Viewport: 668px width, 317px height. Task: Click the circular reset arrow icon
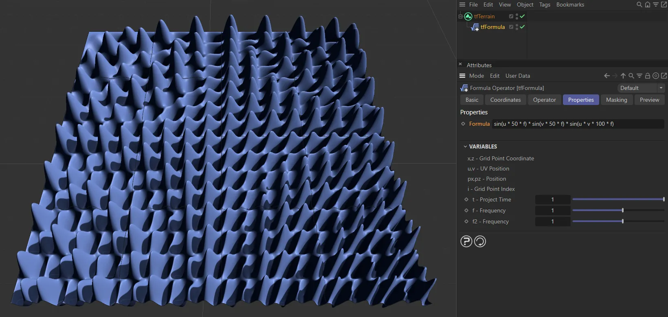pos(480,241)
